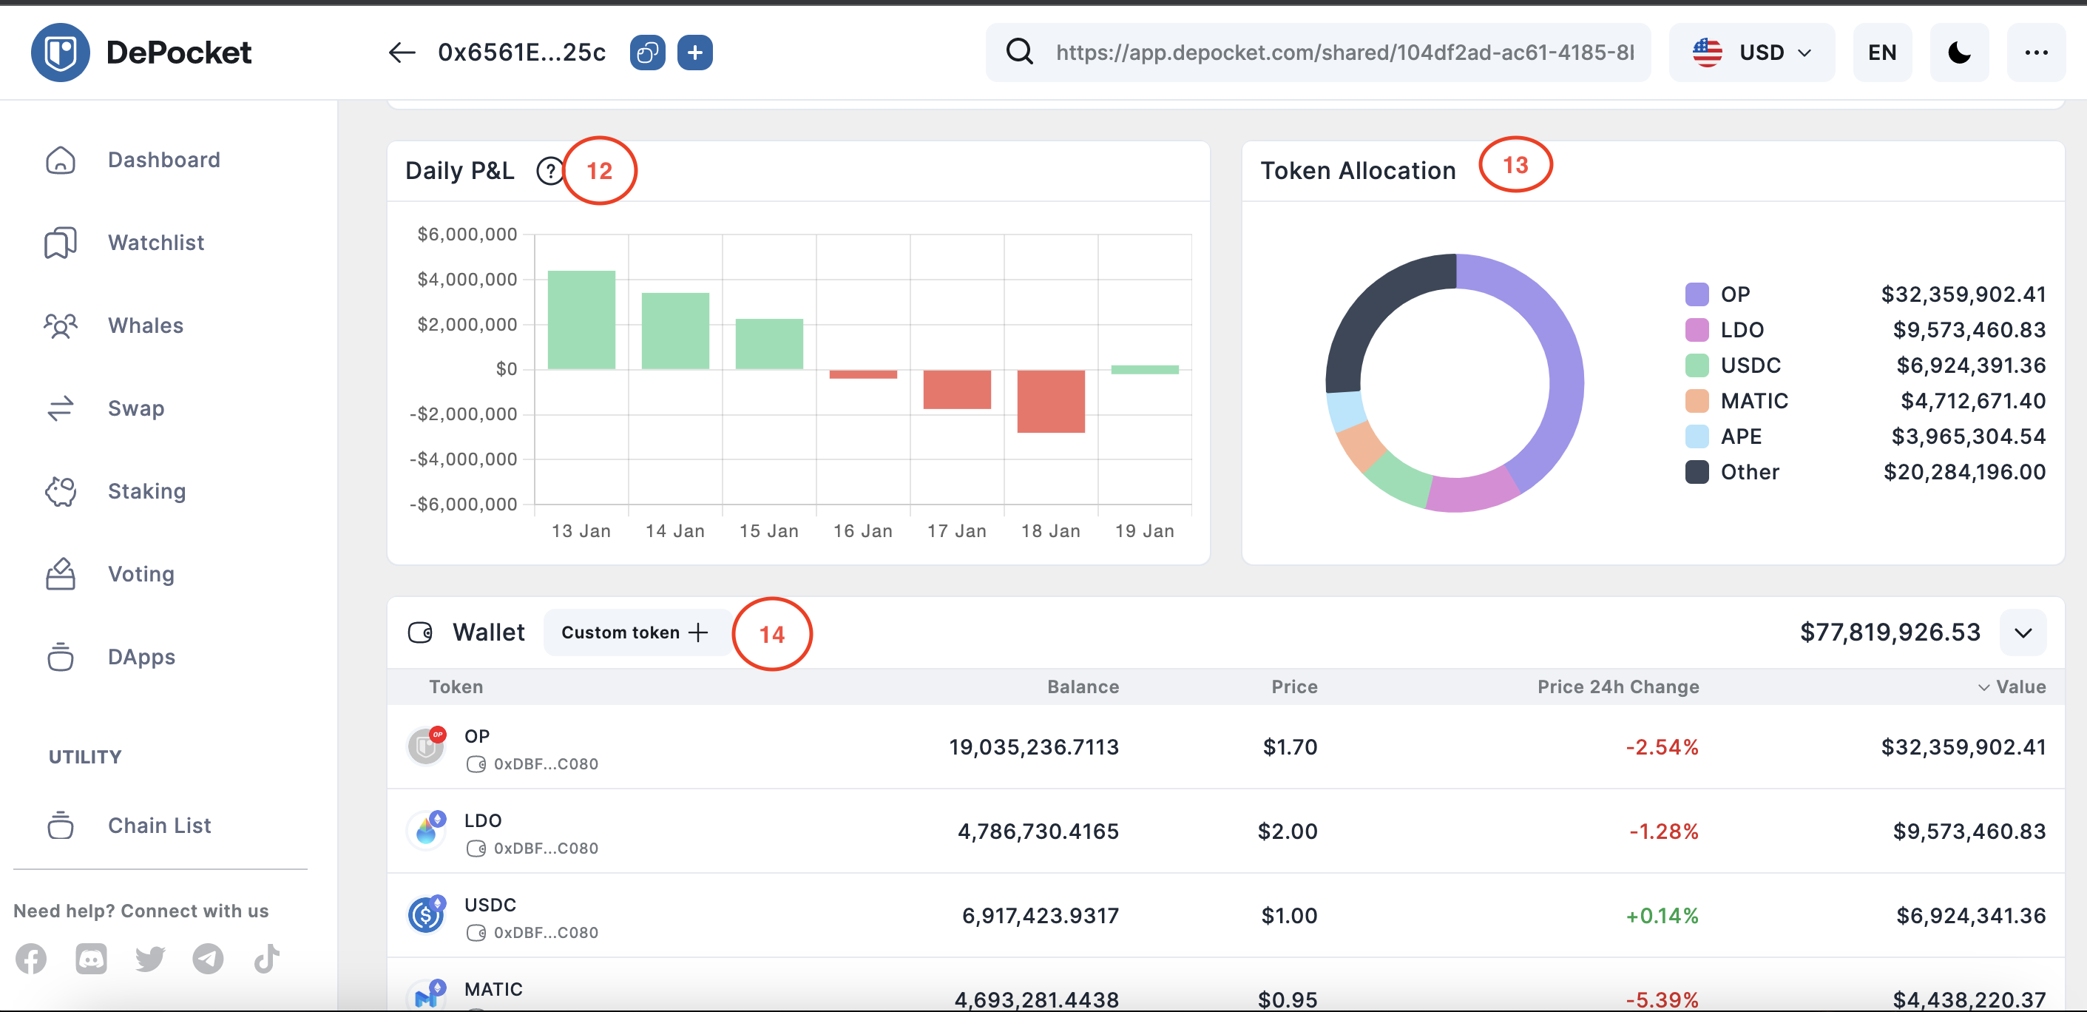2087x1012 pixels.
Task: Click the Voting ballot icon
Action: pyautogui.click(x=61, y=573)
